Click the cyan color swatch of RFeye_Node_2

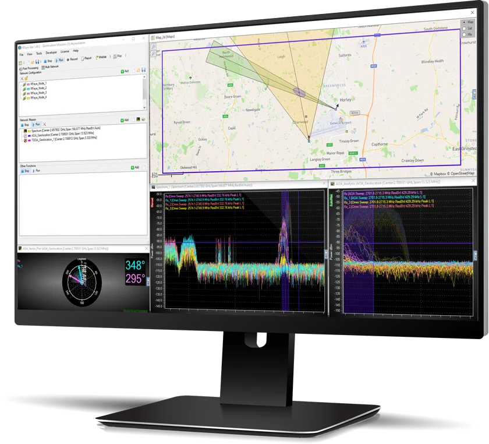pos(28,89)
